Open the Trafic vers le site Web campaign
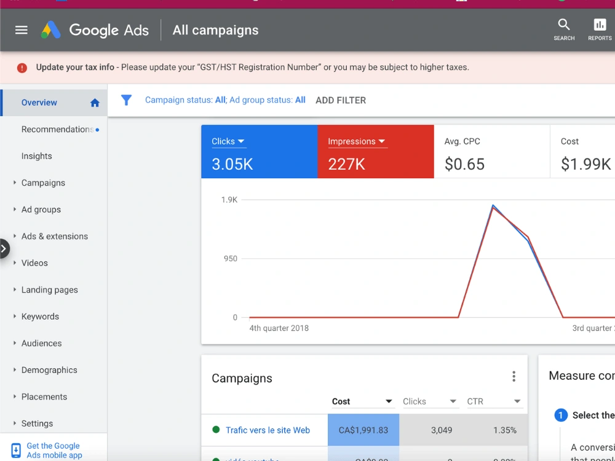Image resolution: width=615 pixels, height=461 pixels. [268, 430]
